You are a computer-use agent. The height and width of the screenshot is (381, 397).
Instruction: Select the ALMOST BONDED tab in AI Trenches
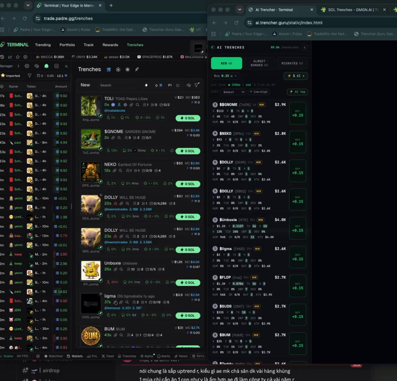coord(259,63)
